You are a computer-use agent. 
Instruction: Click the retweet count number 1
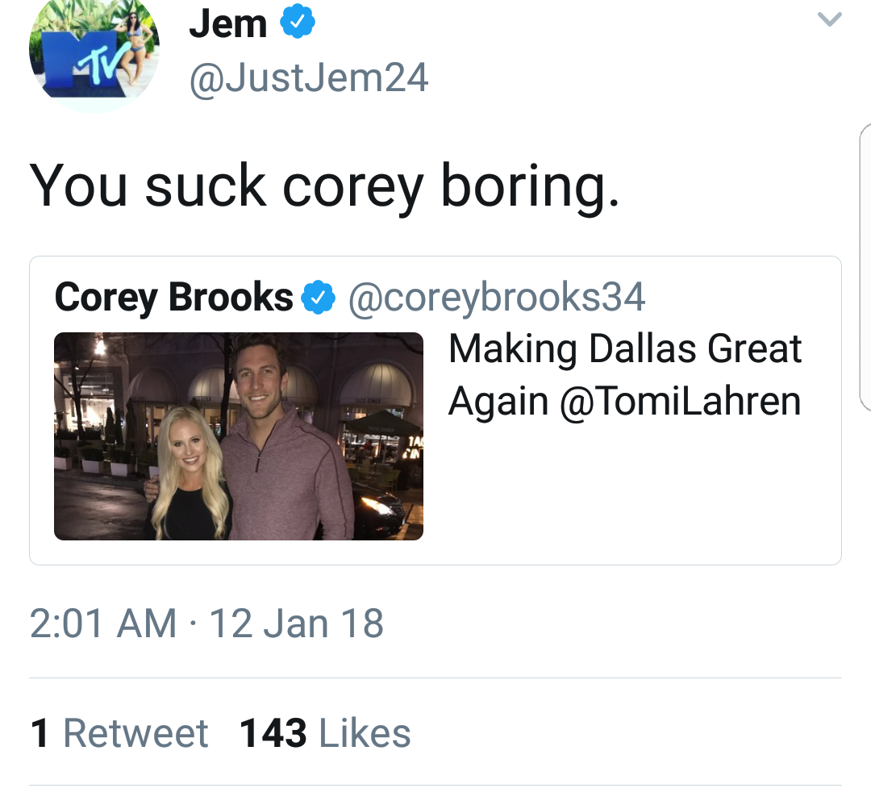click(39, 733)
